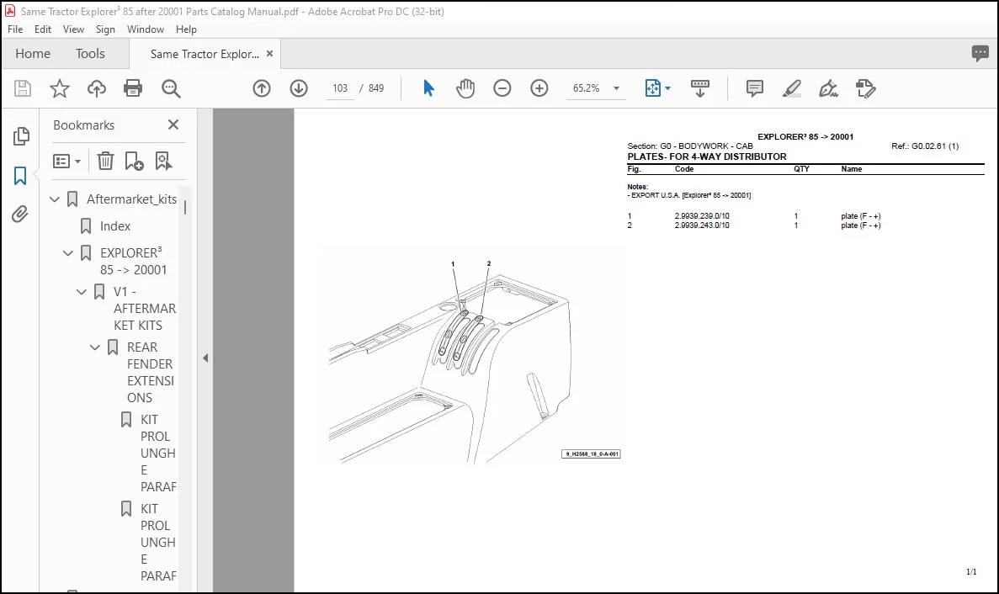Open the zoom level dropdown arrow
Image resolution: width=999 pixels, height=594 pixels.
pyautogui.click(x=616, y=88)
